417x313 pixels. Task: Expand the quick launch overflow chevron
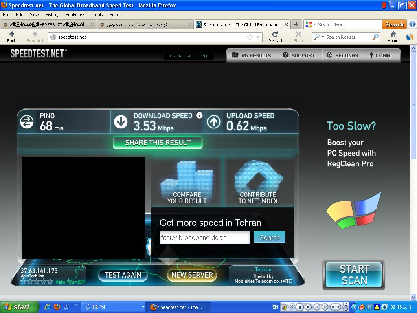tap(76, 305)
